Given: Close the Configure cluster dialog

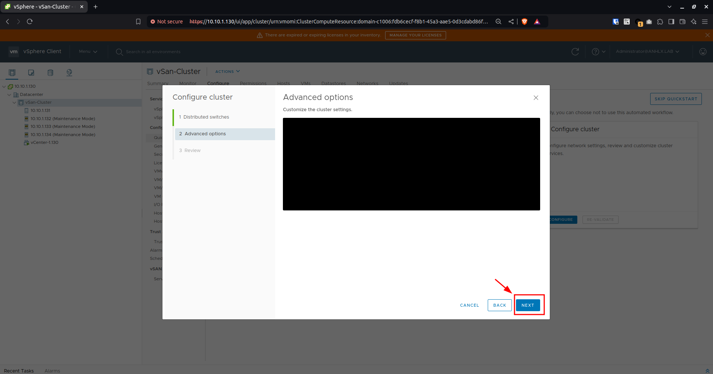Looking at the screenshot, I should tap(536, 98).
